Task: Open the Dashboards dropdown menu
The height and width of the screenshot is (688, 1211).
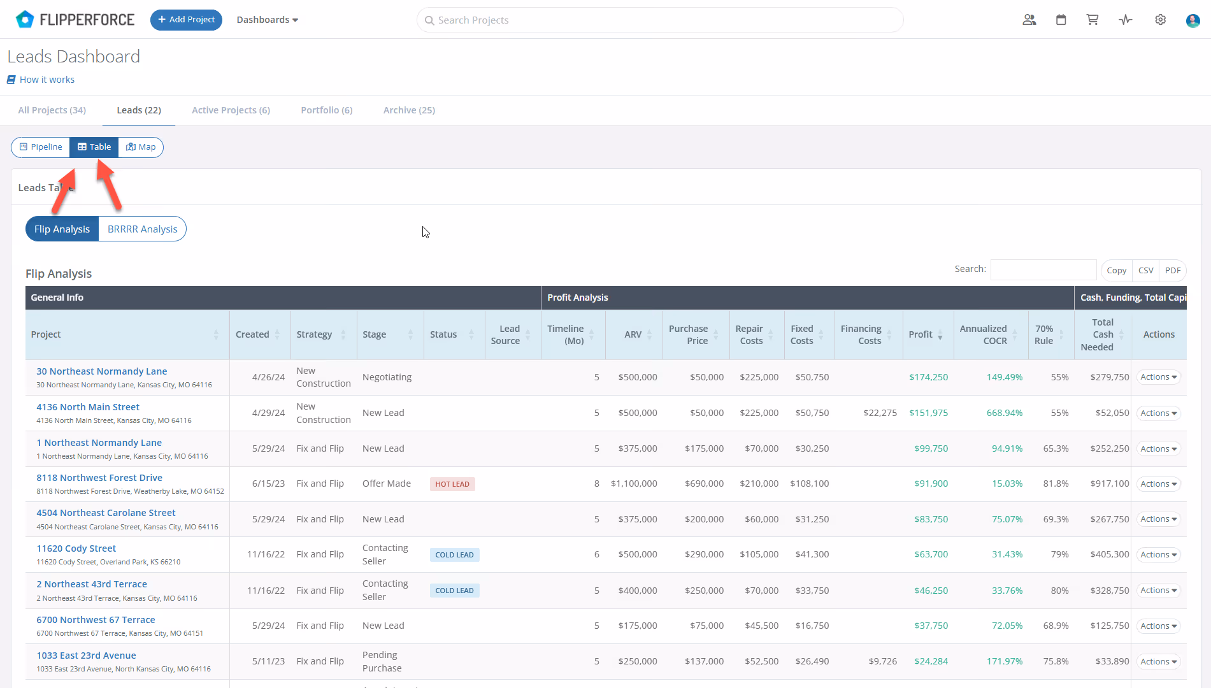Action: point(268,20)
